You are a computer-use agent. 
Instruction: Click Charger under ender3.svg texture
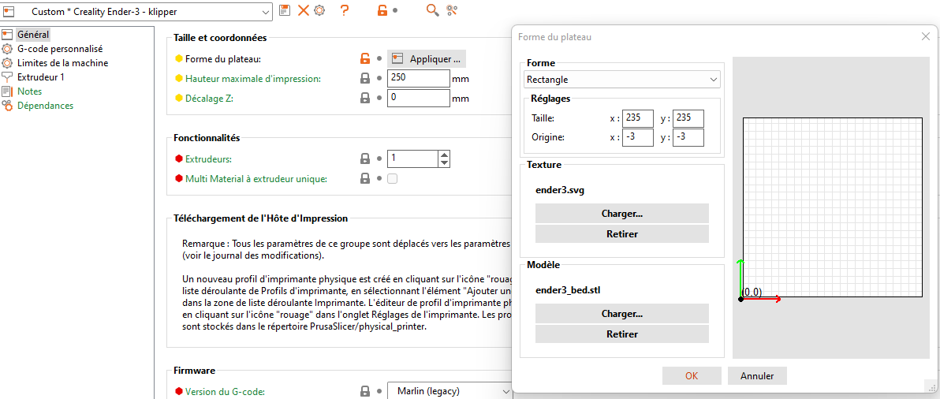coord(621,213)
